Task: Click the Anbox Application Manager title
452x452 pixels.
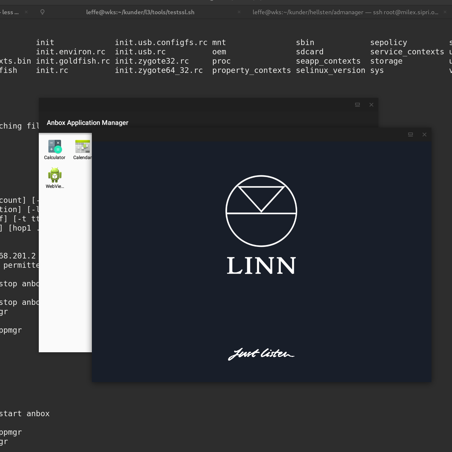Action: pos(88,123)
